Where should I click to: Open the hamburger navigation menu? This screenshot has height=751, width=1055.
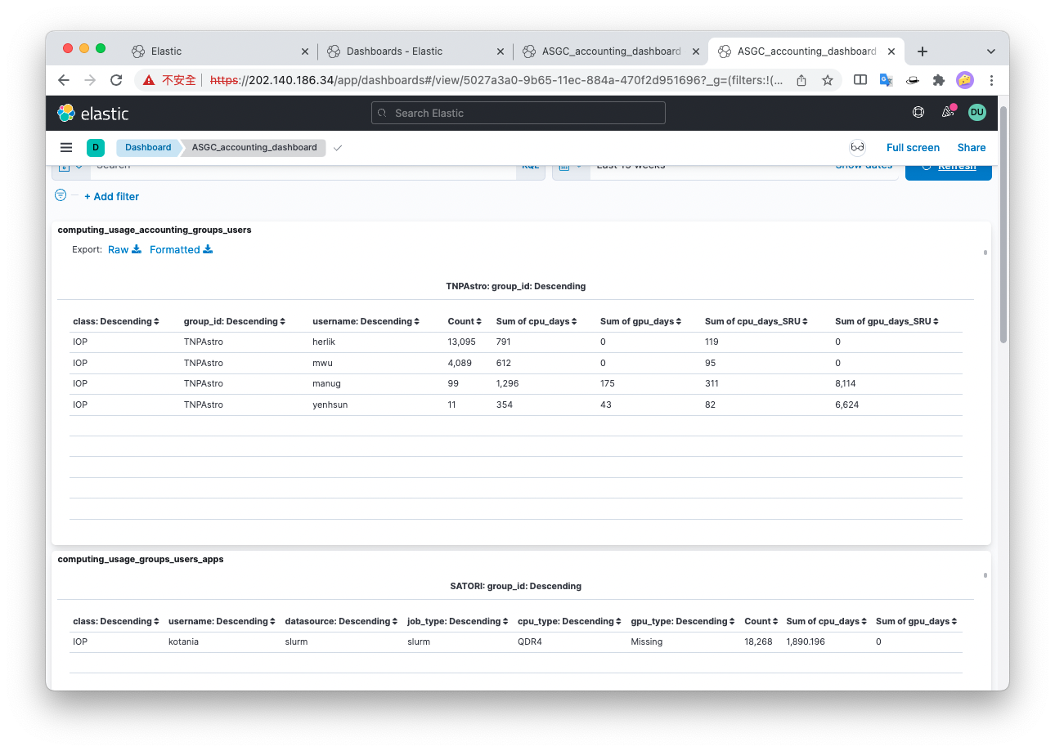point(66,148)
